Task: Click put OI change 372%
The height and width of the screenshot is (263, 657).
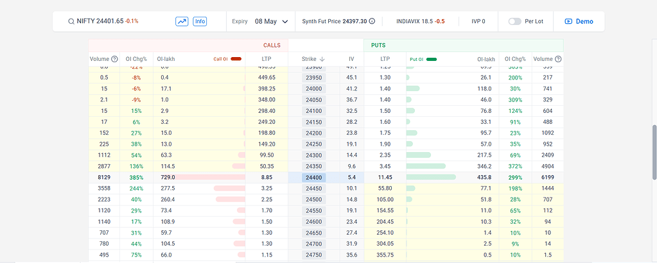Action: 515,166
